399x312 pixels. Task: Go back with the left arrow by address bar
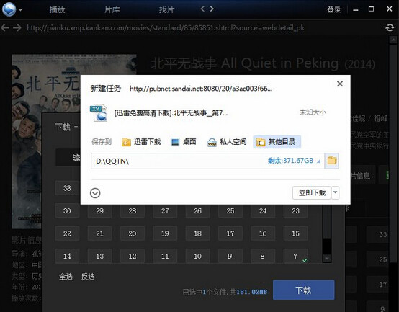click(5, 27)
